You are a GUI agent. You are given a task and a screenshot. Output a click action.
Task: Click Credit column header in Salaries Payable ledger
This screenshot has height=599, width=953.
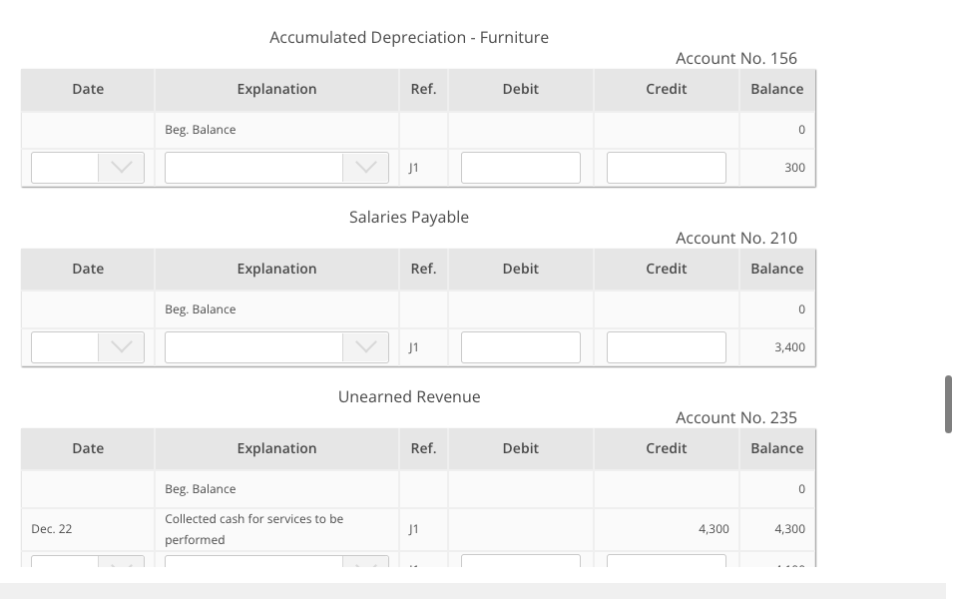point(667,269)
